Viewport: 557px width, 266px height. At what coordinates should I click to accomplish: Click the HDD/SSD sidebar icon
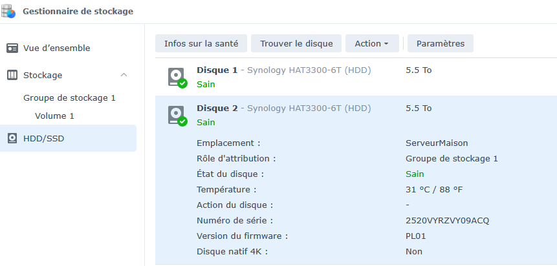[x=12, y=139]
